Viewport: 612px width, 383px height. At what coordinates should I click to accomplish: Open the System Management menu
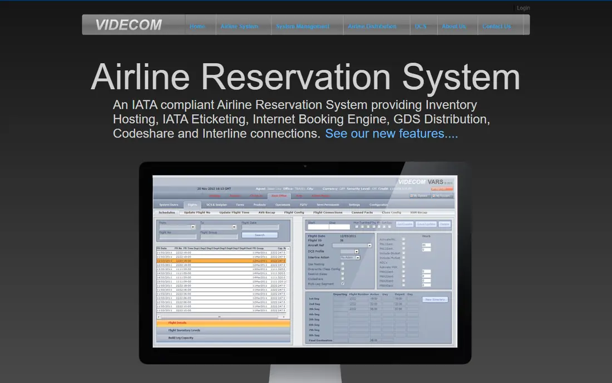click(x=303, y=26)
